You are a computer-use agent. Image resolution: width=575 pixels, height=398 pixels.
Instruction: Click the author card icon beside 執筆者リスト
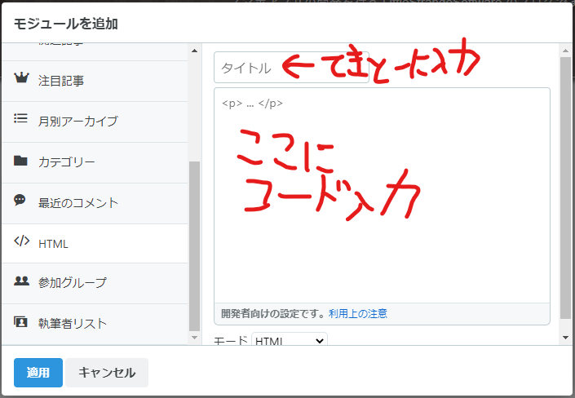tap(20, 321)
